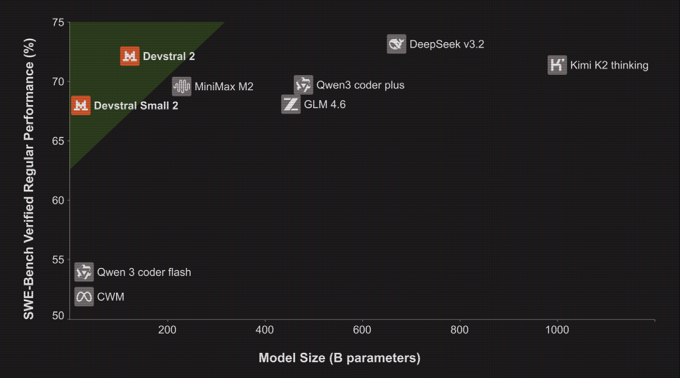680x378 pixels.
Task: Click the "Devstral 2" text label
Action: 169,56
